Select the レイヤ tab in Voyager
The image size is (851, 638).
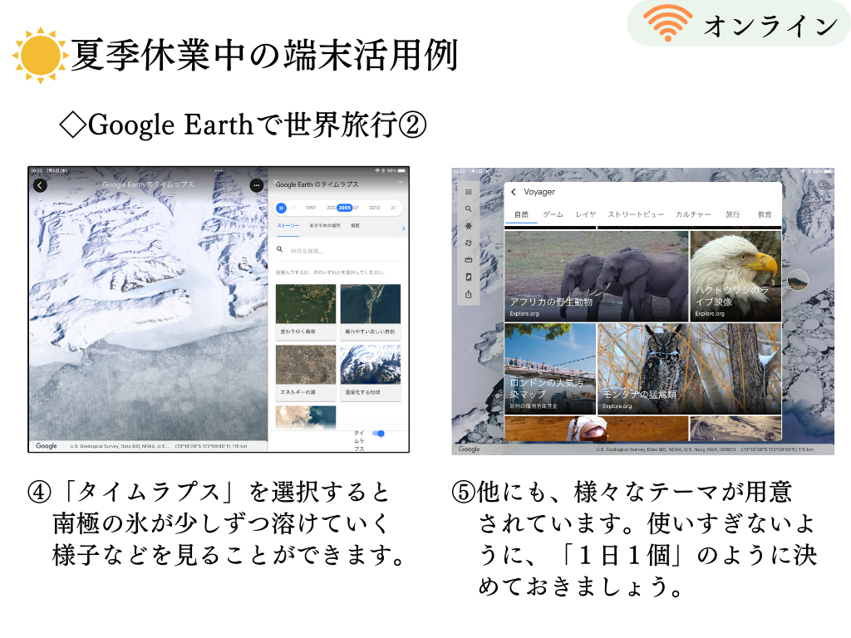point(586,215)
